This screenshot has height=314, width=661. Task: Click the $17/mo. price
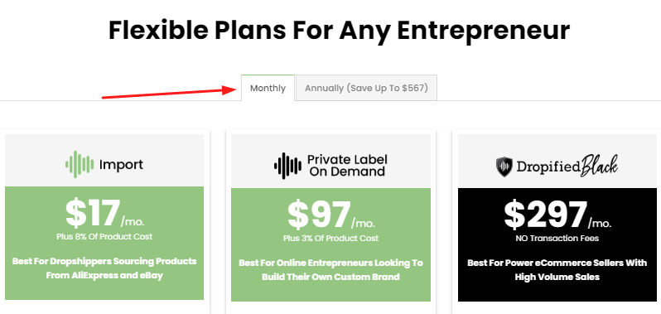click(x=105, y=213)
